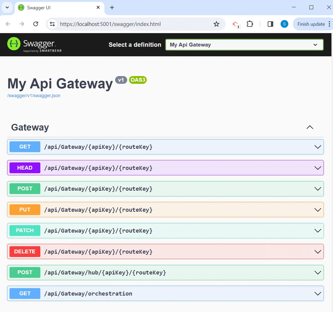Viewport: 333px width, 312px height.
Task: Click the GET method badge for {routeKey}
Action: pyautogui.click(x=25, y=147)
